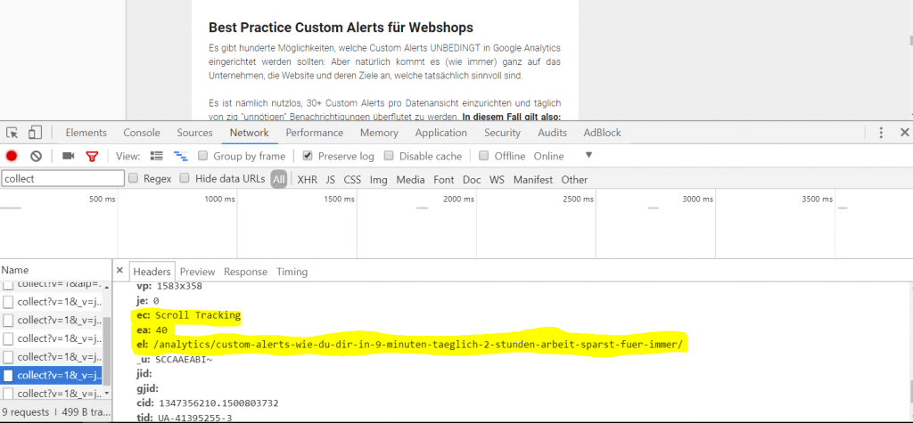Switch to the Console tab
913x423 pixels.
point(142,133)
